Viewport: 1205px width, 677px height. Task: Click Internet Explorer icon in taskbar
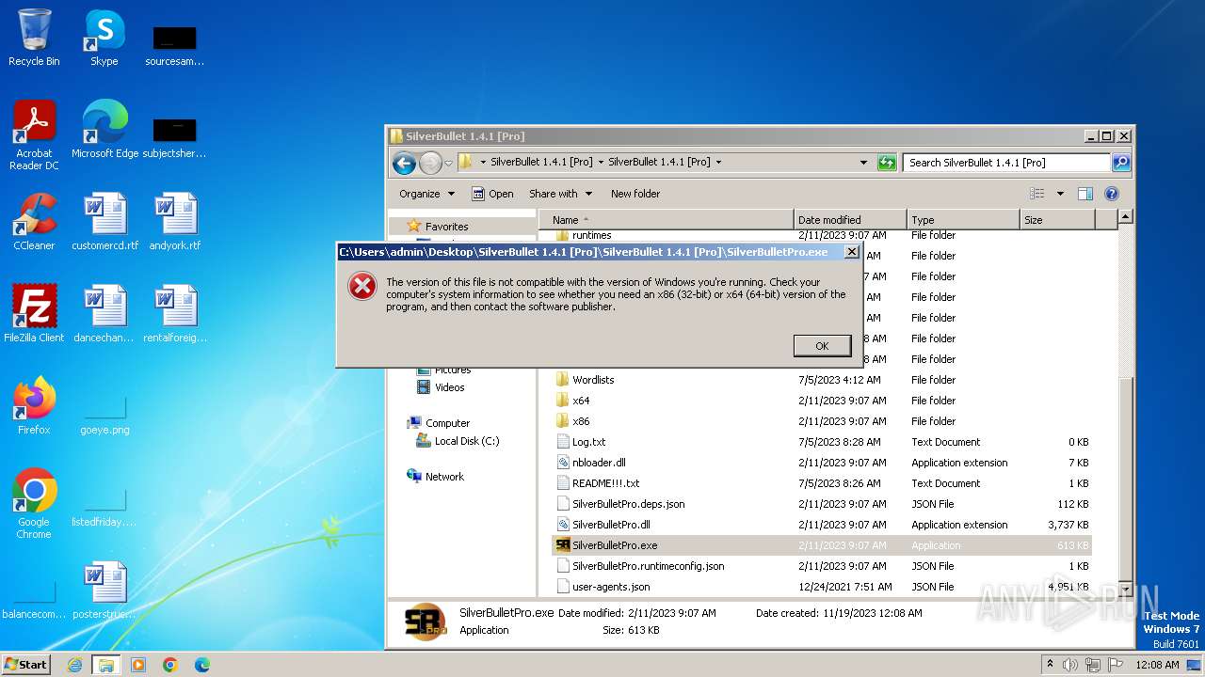[74, 665]
